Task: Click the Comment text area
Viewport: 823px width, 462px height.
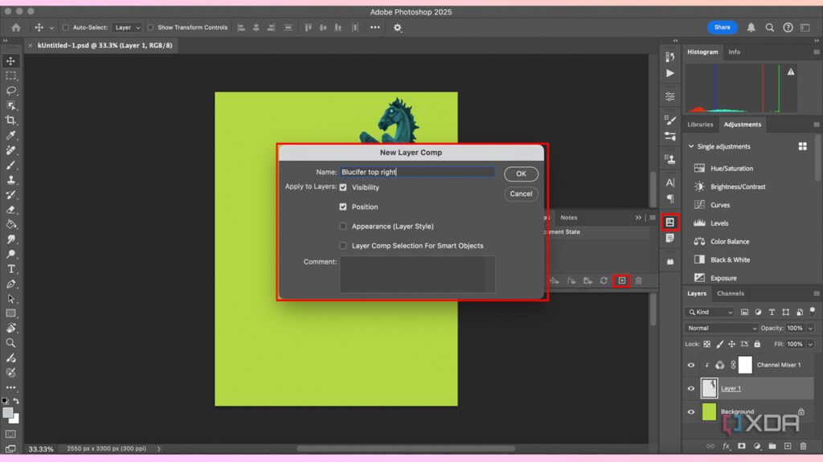Action: (x=417, y=274)
